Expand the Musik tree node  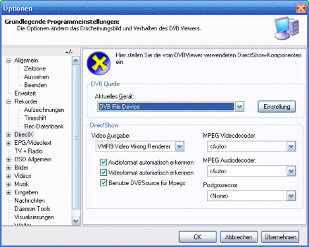tap(9, 184)
